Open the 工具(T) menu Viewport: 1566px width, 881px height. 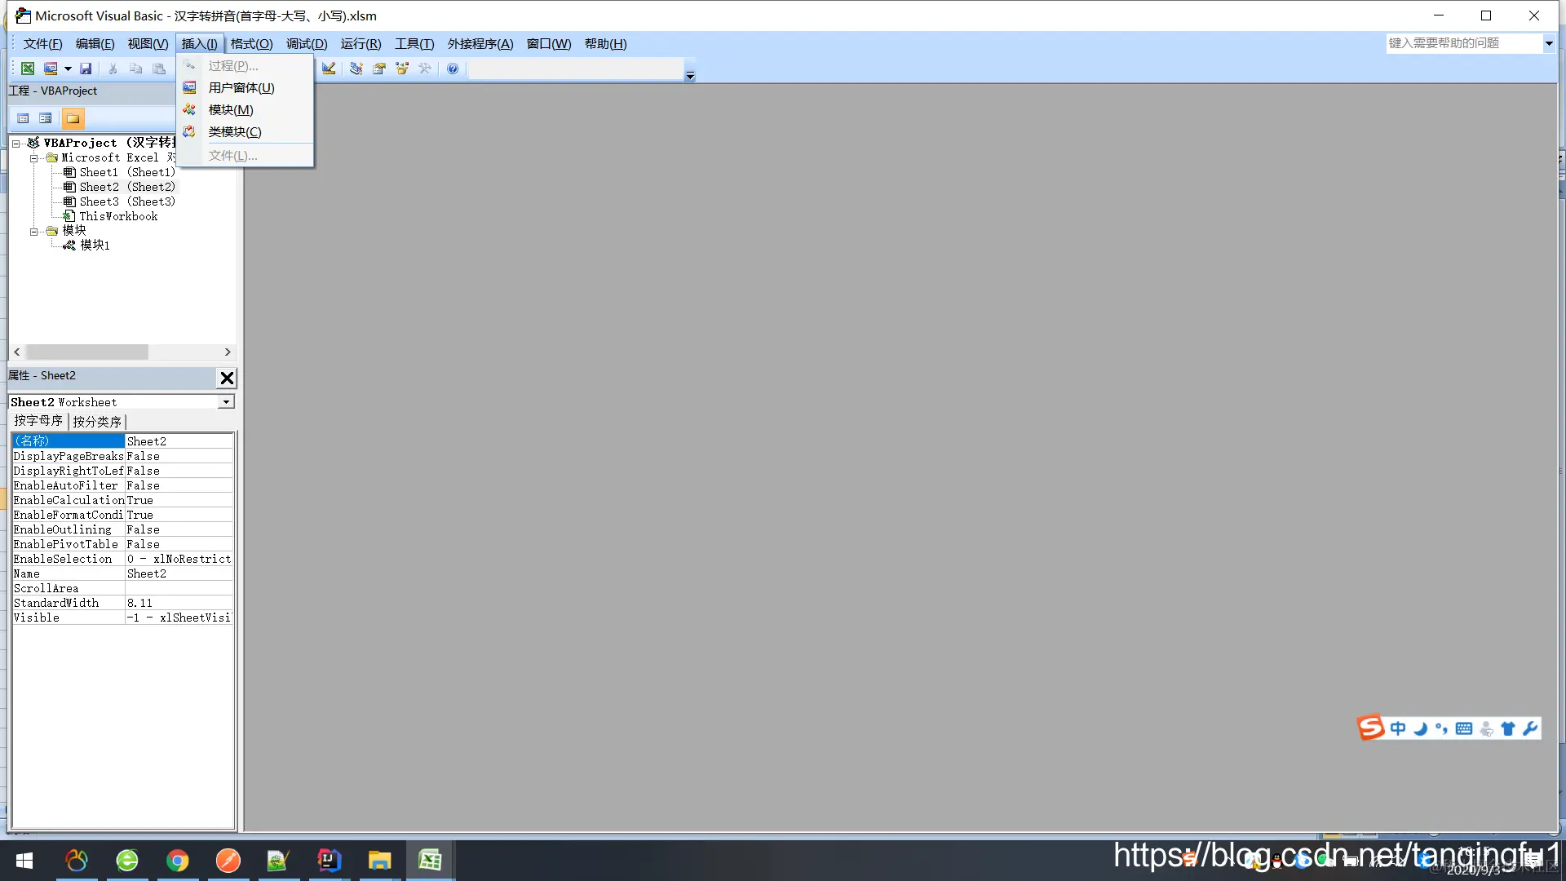pyautogui.click(x=414, y=44)
